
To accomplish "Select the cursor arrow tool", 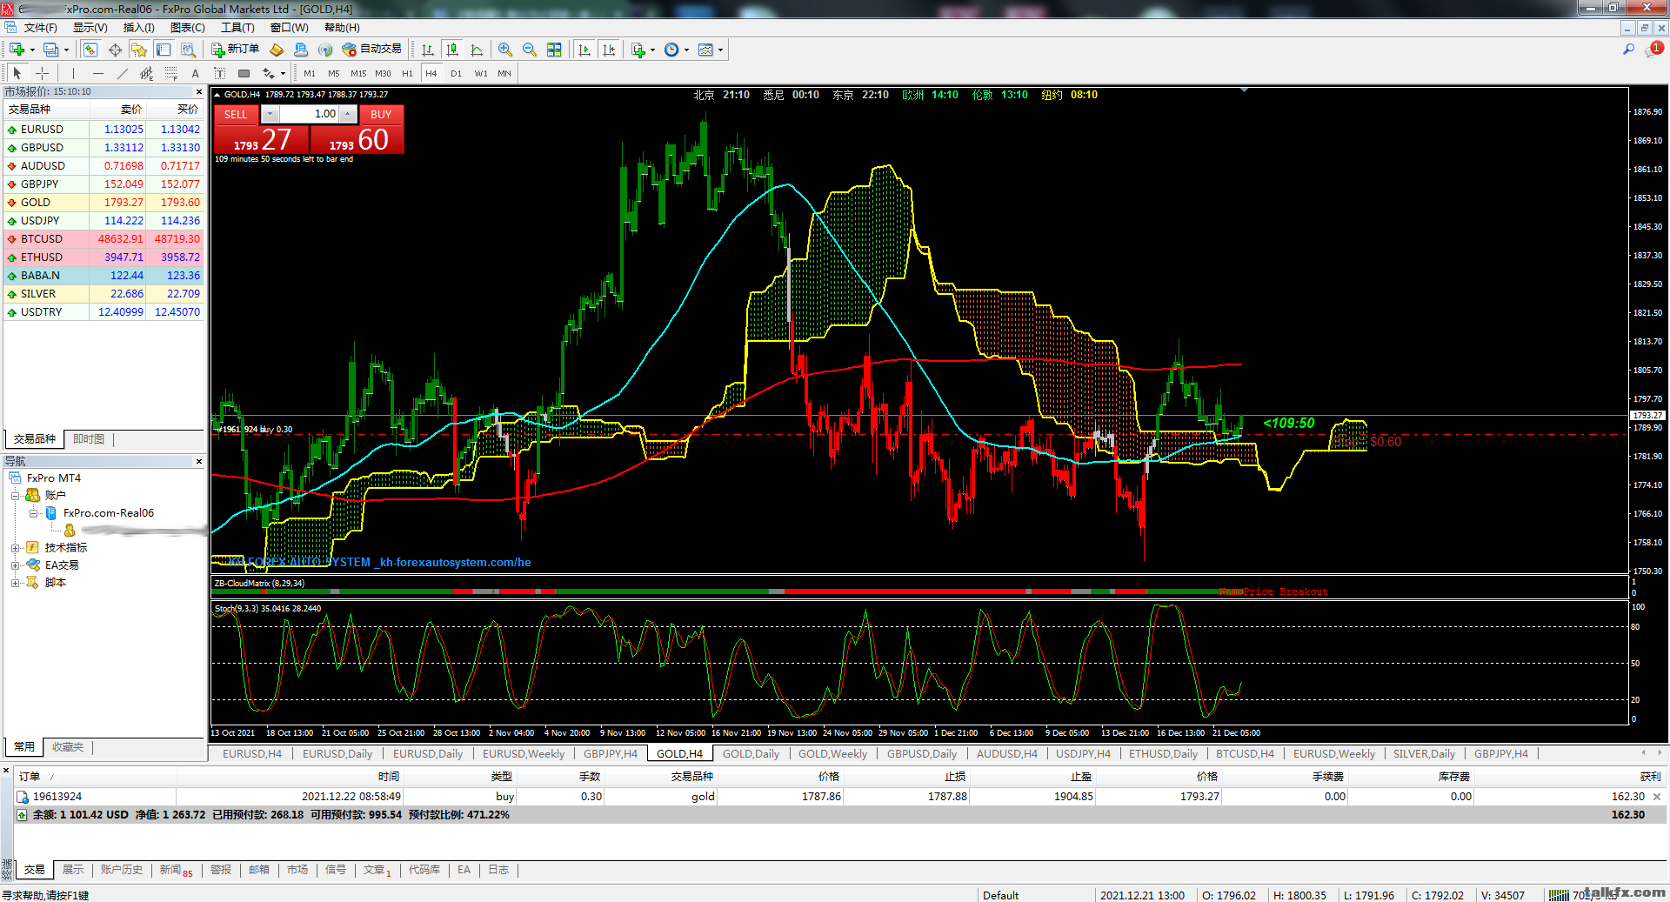I will tap(17, 73).
